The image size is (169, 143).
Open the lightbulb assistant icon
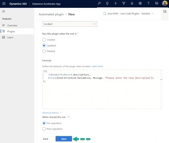[107, 3]
